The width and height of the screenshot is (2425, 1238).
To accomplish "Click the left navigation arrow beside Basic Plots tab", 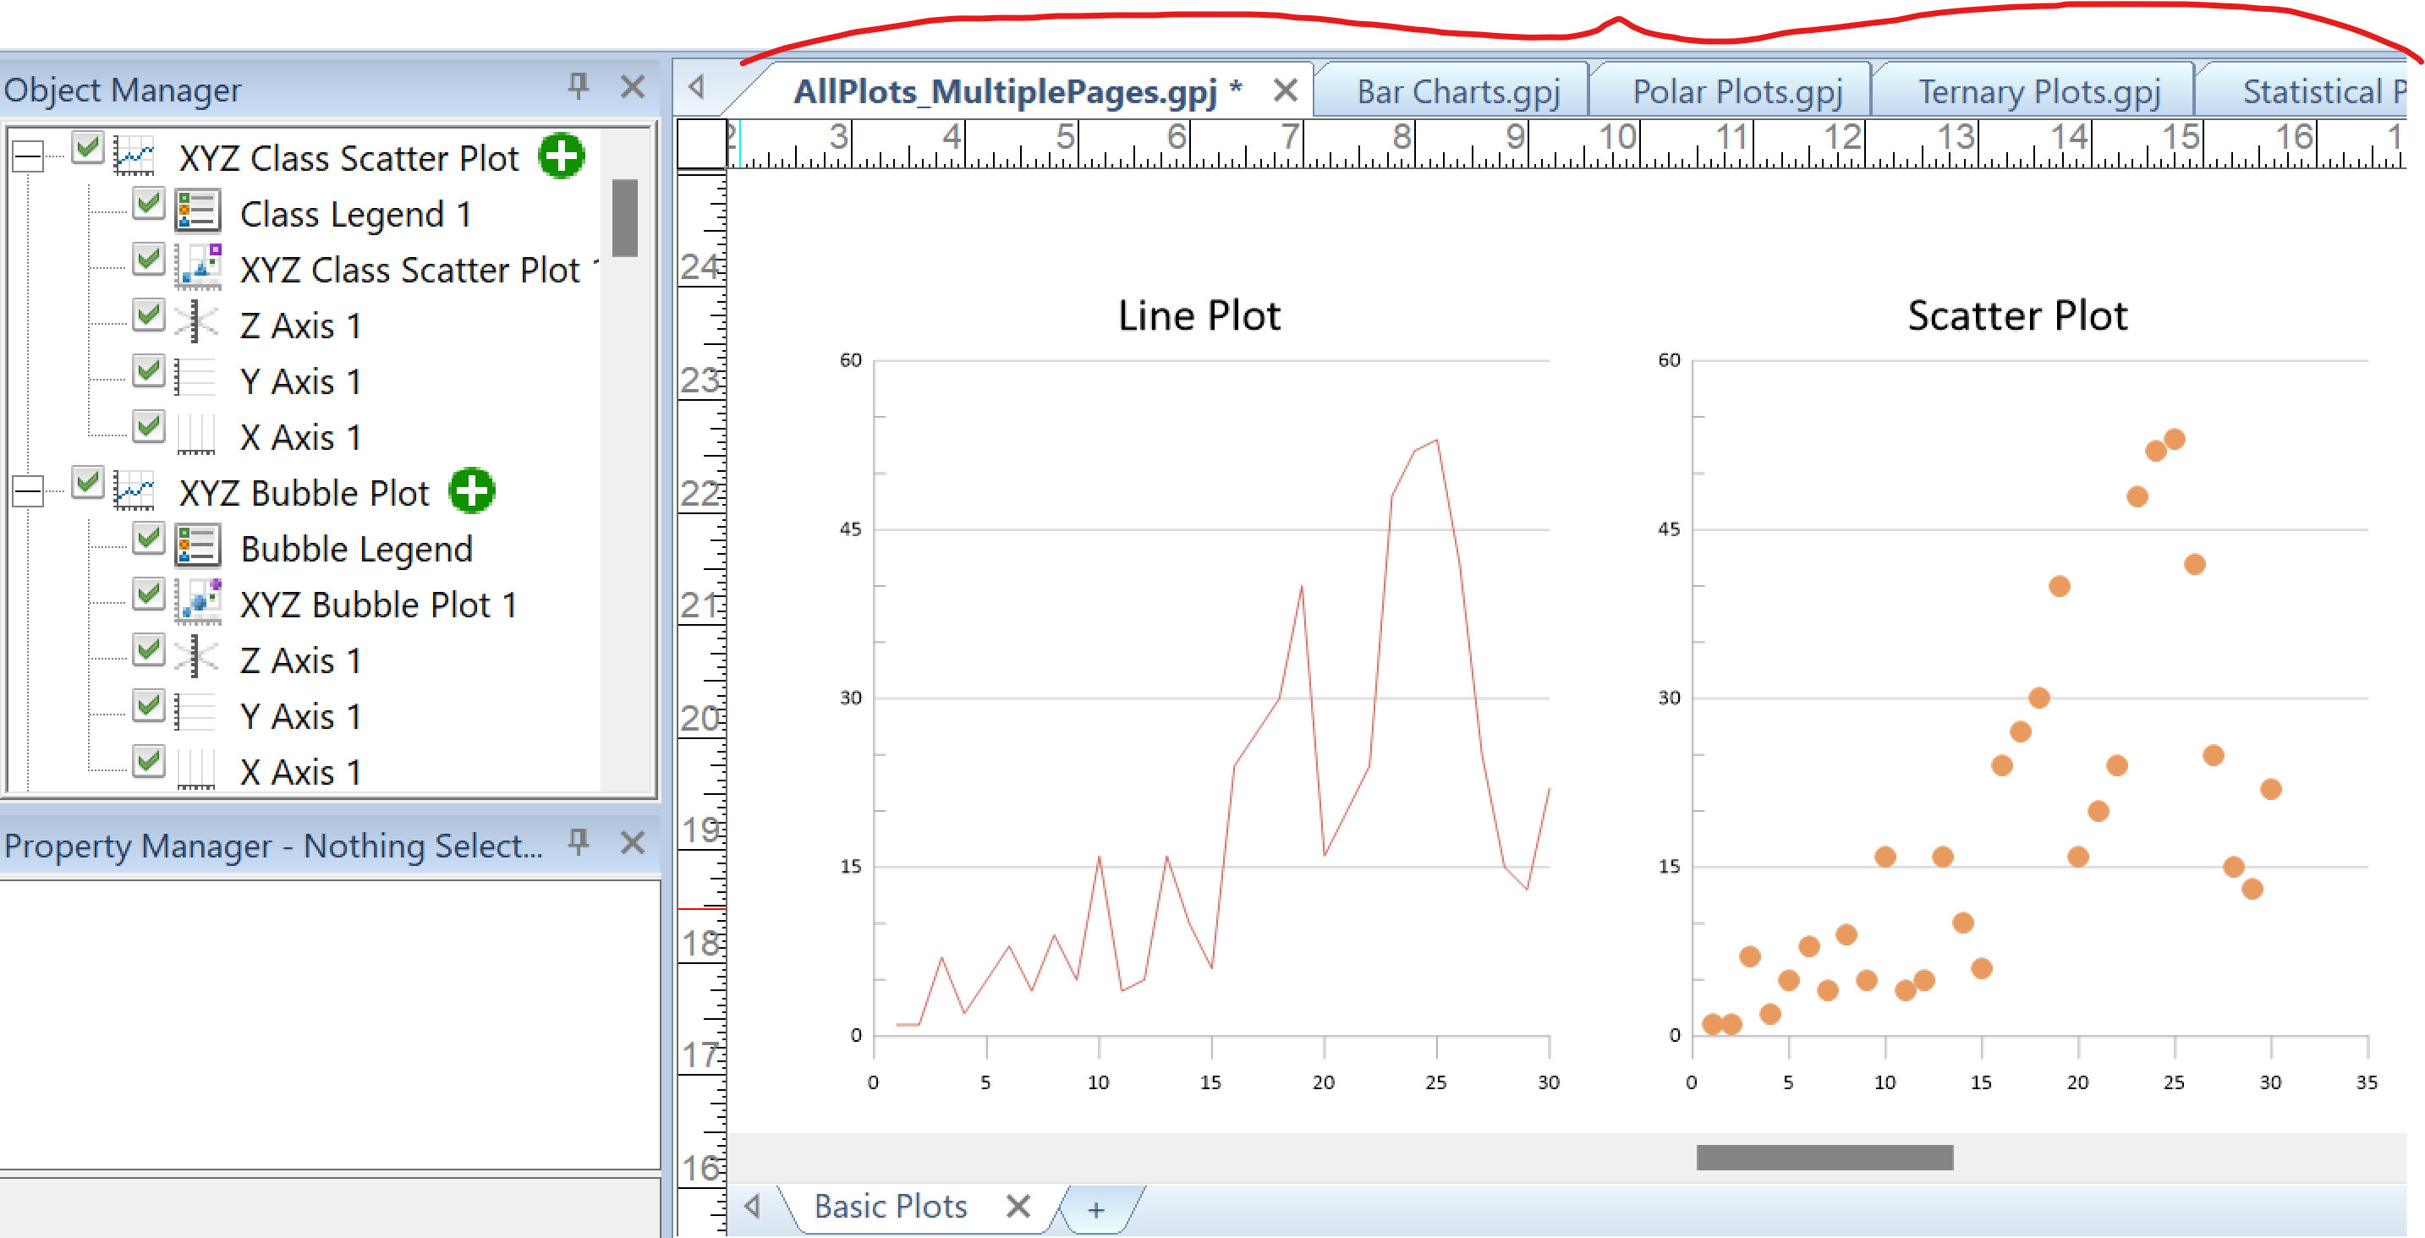I will [x=751, y=1205].
